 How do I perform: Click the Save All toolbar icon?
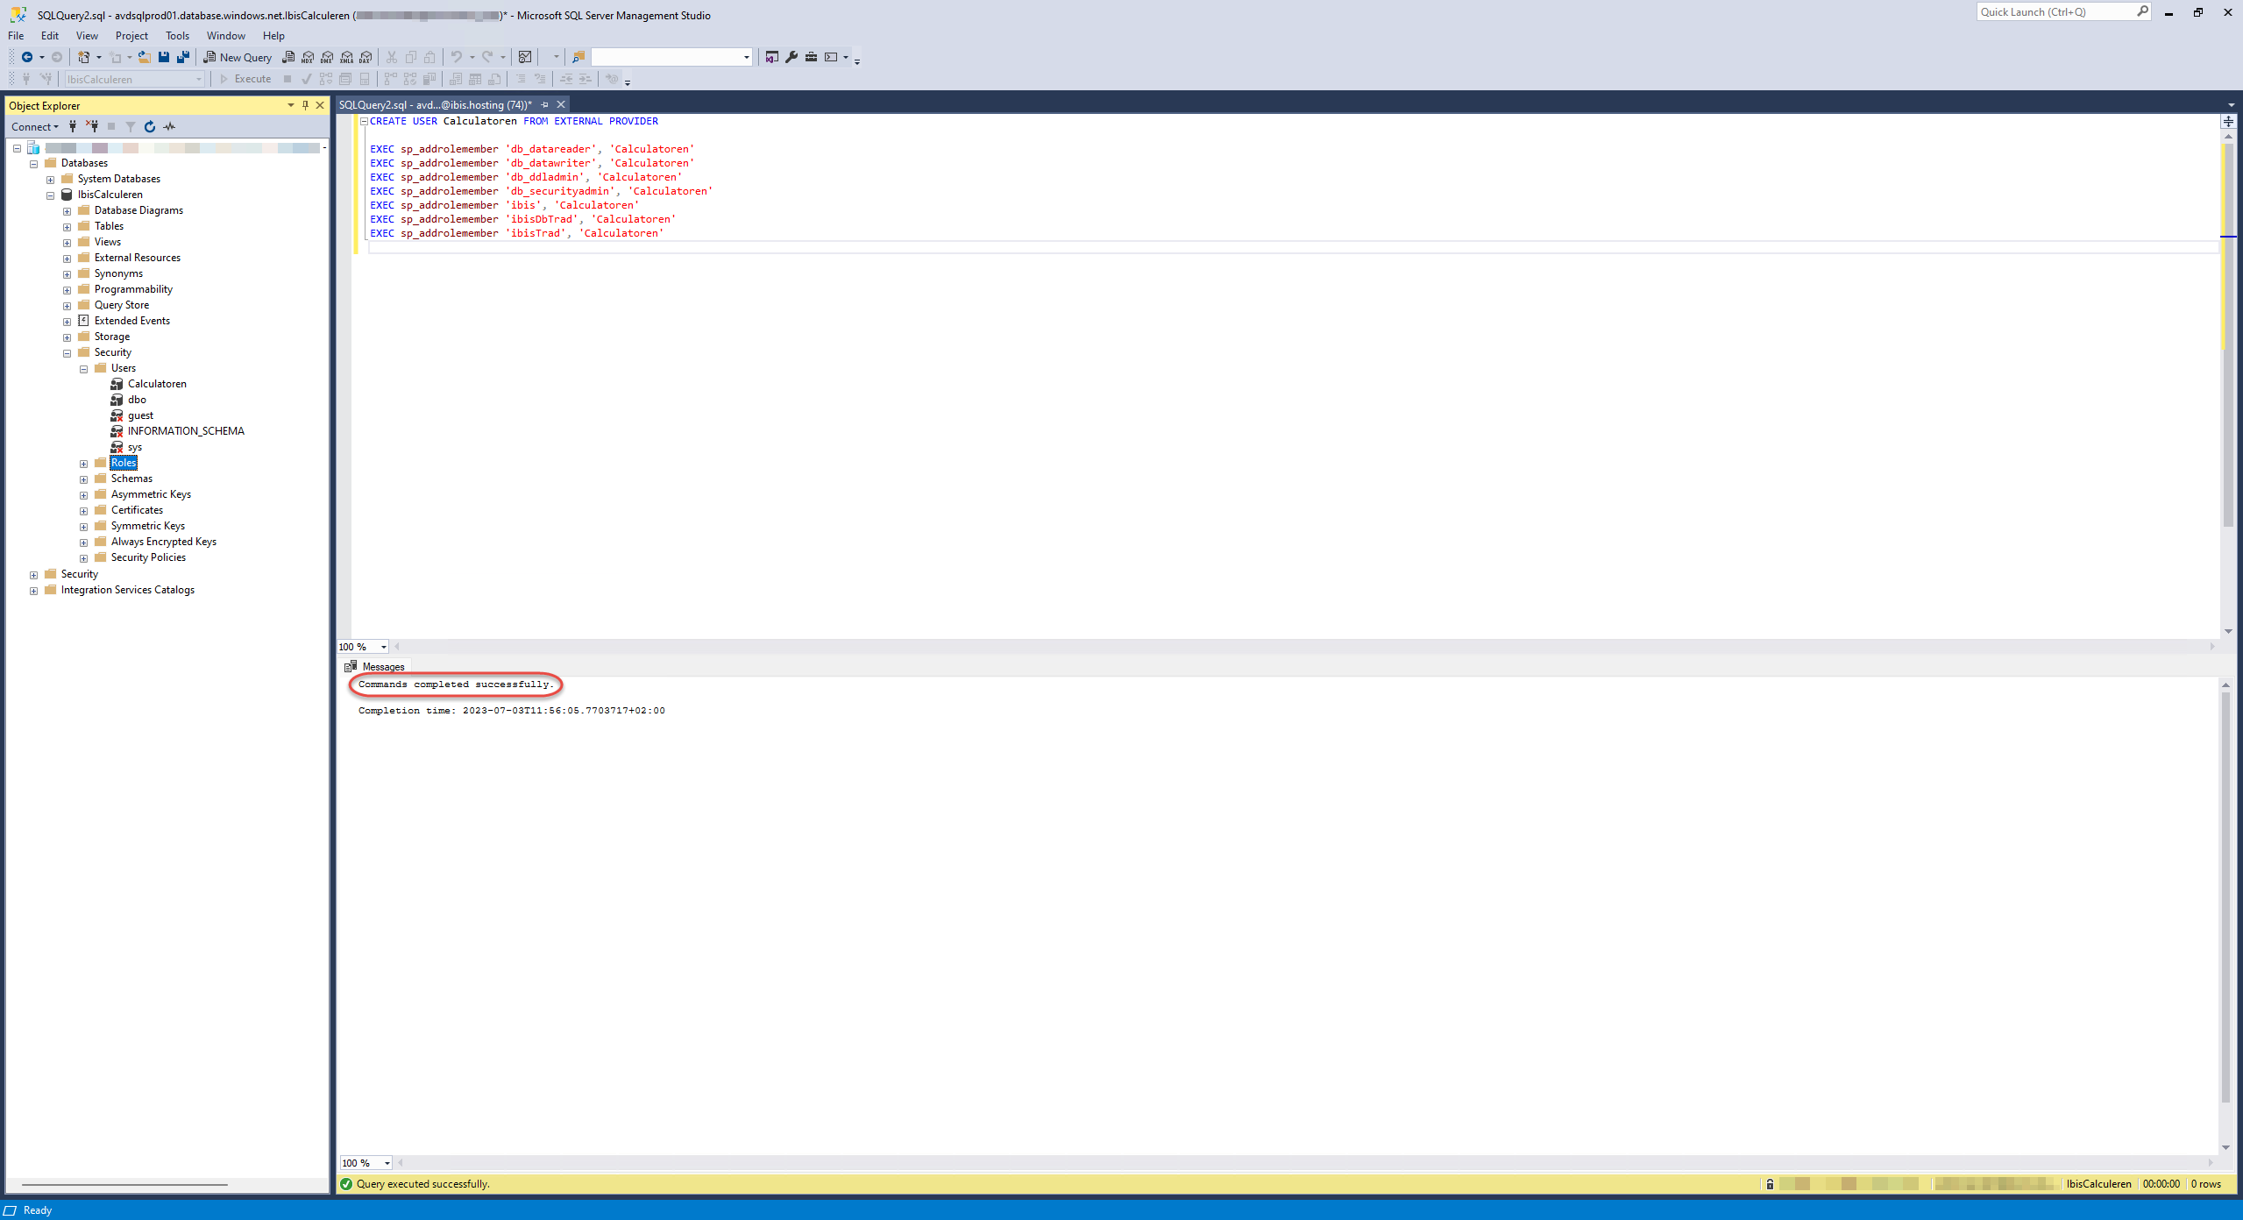point(183,57)
